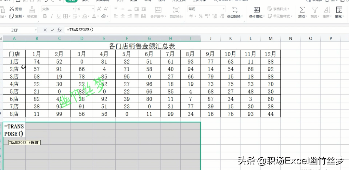The width and height of the screenshot is (349, 170).
Task: Center the cell text horizontally
Action: click(x=123, y=16)
